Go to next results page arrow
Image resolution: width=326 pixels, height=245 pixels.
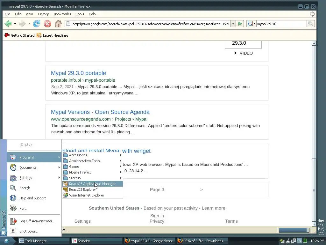[x=201, y=189]
